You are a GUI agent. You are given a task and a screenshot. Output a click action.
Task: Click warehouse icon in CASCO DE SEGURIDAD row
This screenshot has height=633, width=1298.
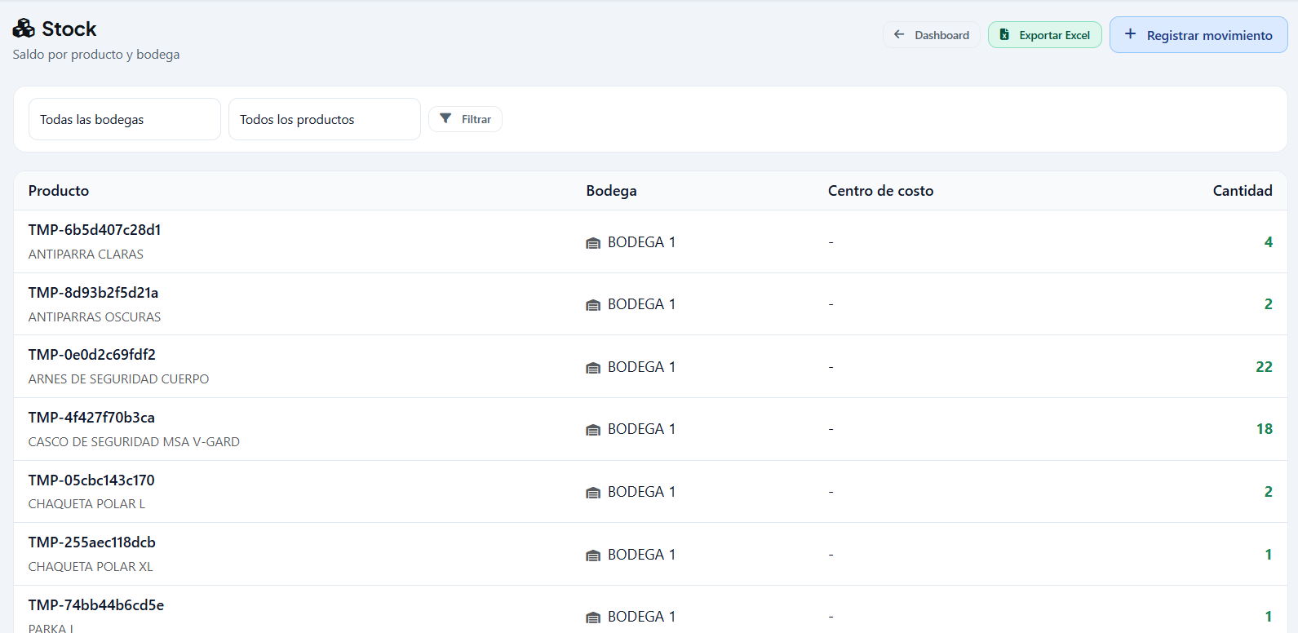coord(593,430)
